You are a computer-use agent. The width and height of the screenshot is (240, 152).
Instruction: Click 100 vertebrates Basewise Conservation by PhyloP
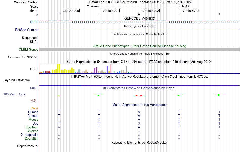coord(139,88)
